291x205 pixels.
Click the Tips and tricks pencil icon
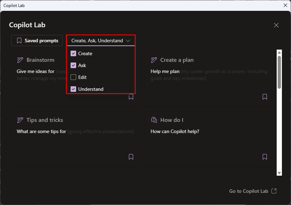tap(20, 120)
